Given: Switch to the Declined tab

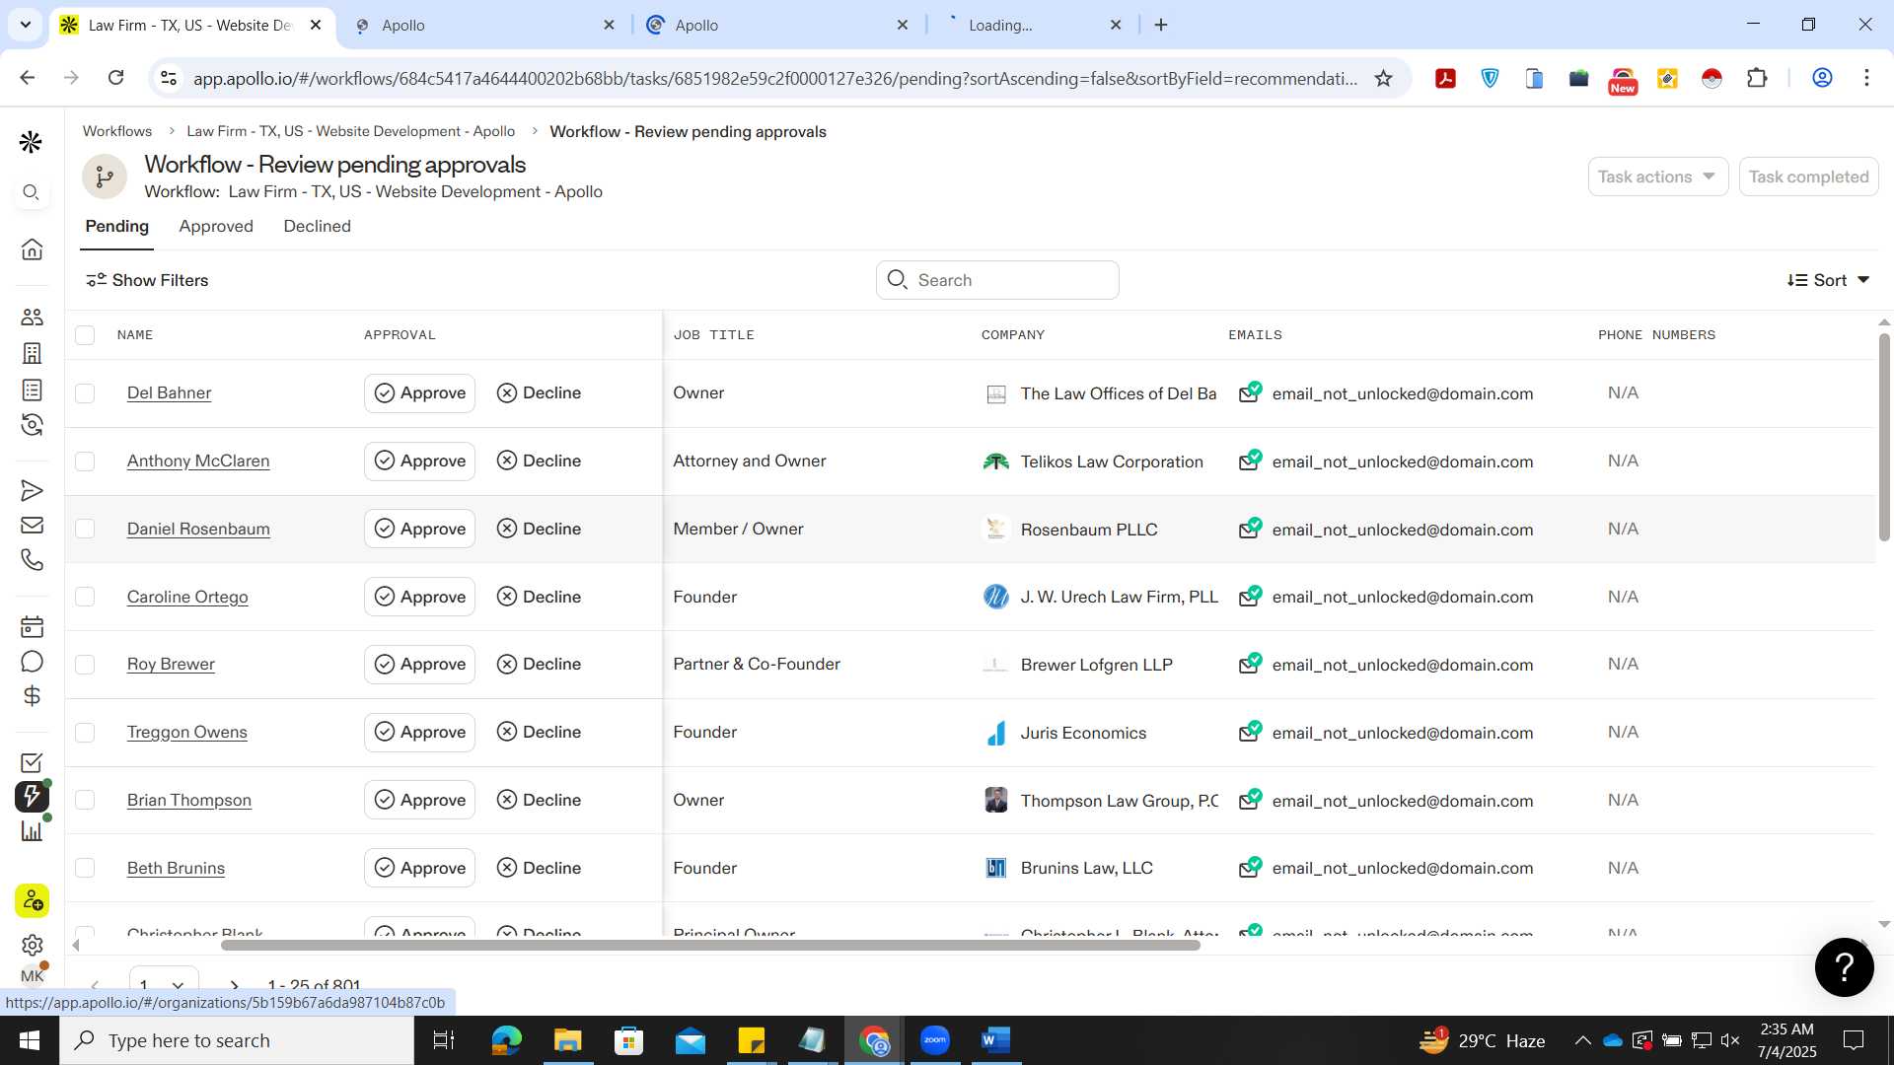Looking at the screenshot, I should [x=317, y=226].
